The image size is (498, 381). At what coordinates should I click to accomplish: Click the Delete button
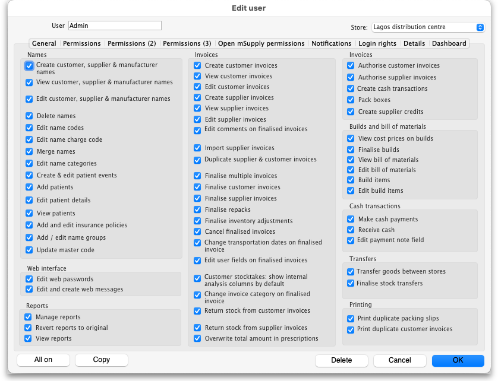341,360
